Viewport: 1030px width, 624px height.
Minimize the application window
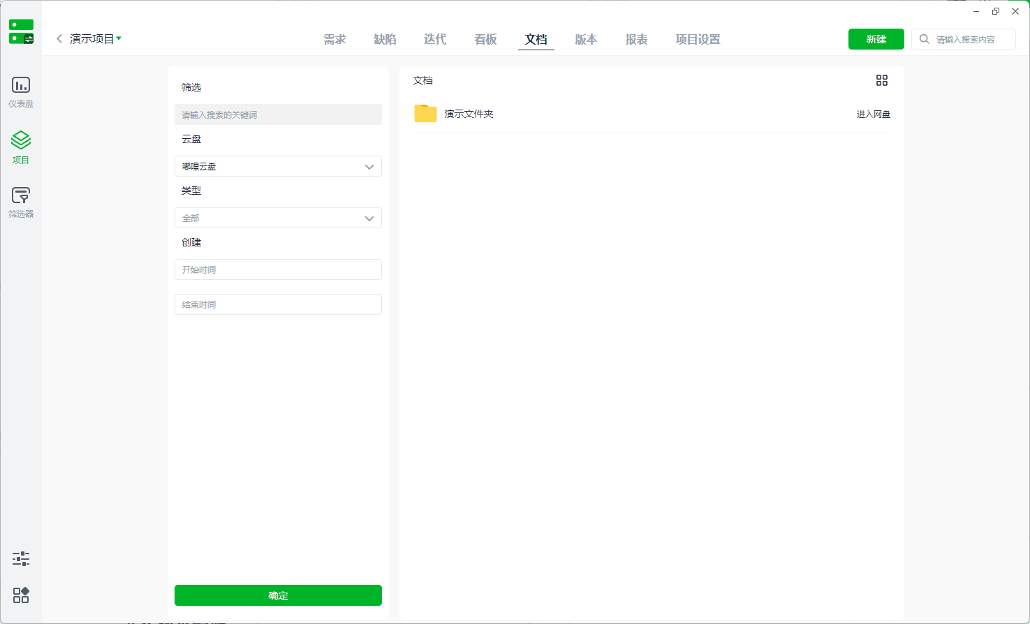tap(976, 11)
